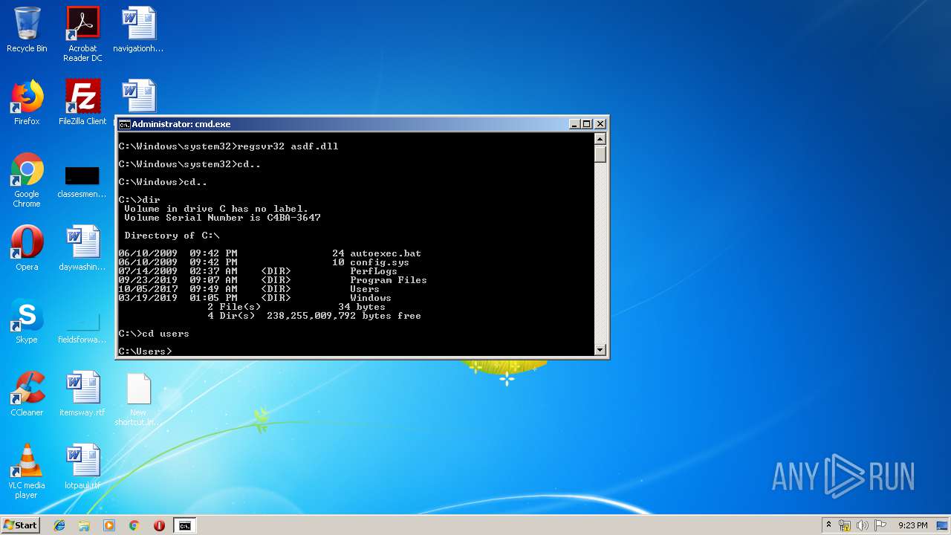Open the volume control tray icon
Screen dimensions: 951x535
click(863, 525)
